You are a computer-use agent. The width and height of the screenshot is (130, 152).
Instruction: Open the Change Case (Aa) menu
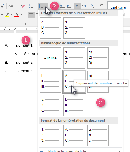[12, 6]
